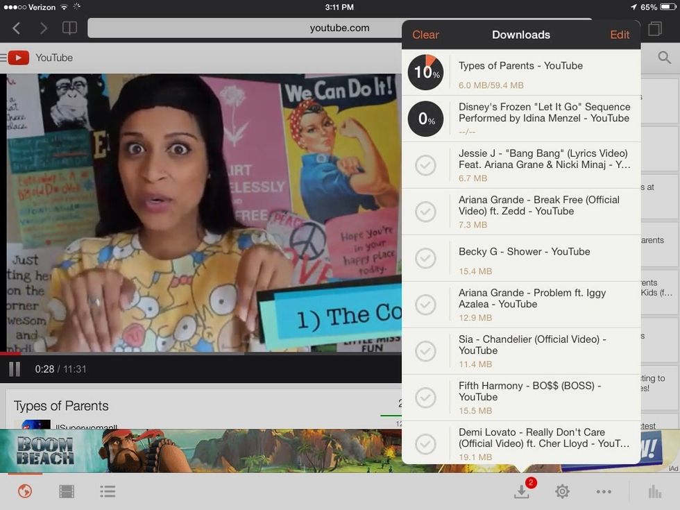Select the Becky G - Shower download checkmark
This screenshot has width=680, height=510.
pos(425,258)
